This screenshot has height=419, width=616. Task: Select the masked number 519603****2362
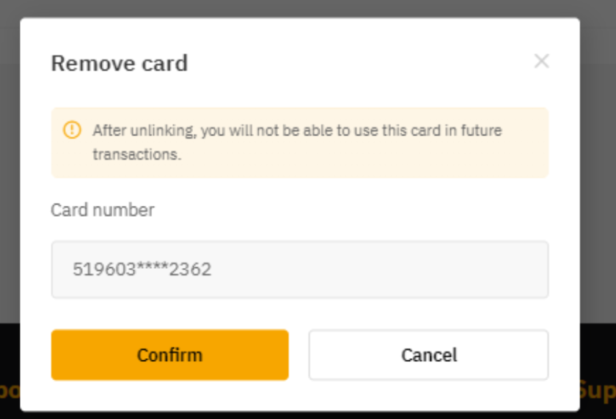(x=142, y=270)
